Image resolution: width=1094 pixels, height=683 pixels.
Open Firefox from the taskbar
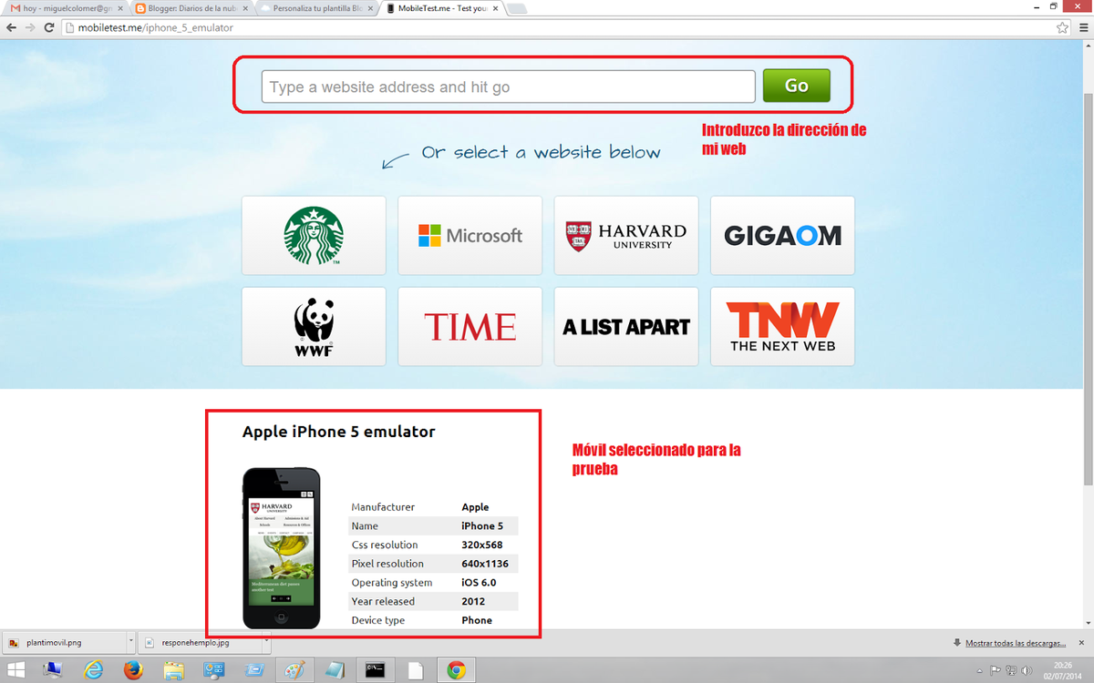coord(133,671)
